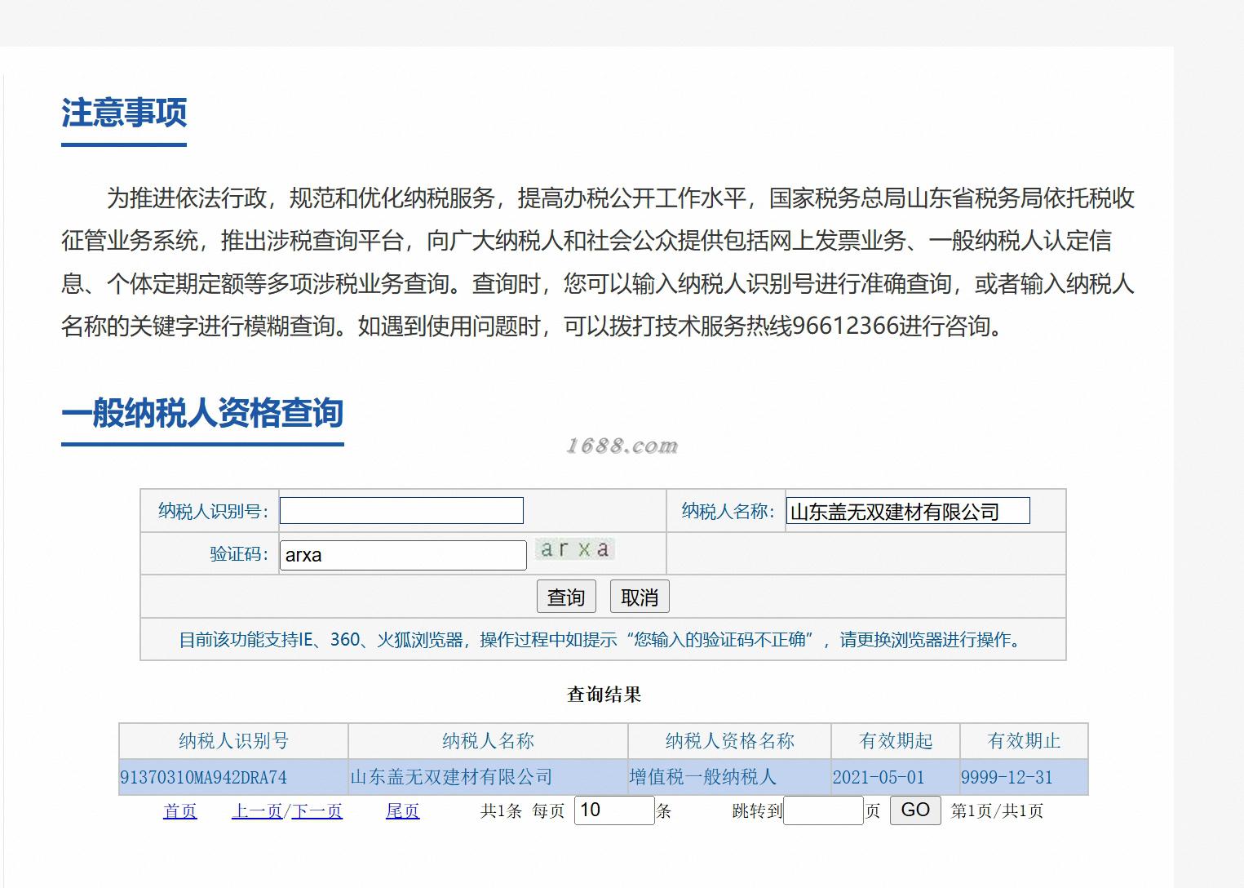The width and height of the screenshot is (1244, 888).
Task: Click the 有效期起 column header
Action: click(x=896, y=741)
